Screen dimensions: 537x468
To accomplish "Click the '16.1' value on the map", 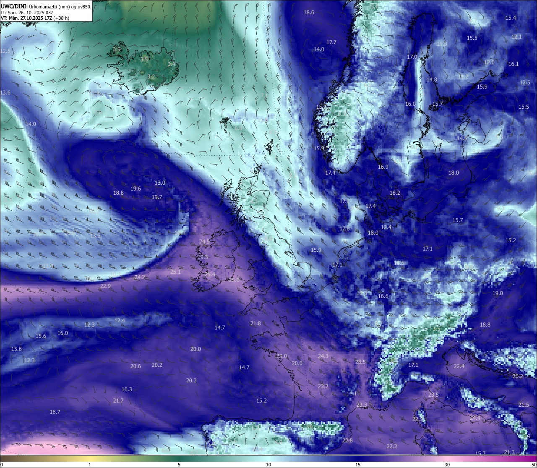I will click(x=514, y=64).
